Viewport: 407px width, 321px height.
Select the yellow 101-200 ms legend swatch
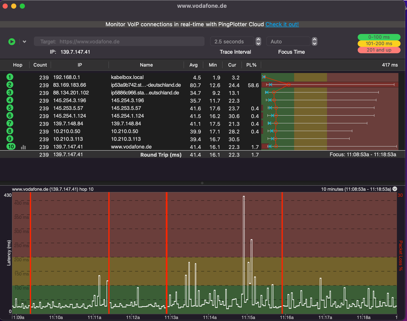coord(379,44)
